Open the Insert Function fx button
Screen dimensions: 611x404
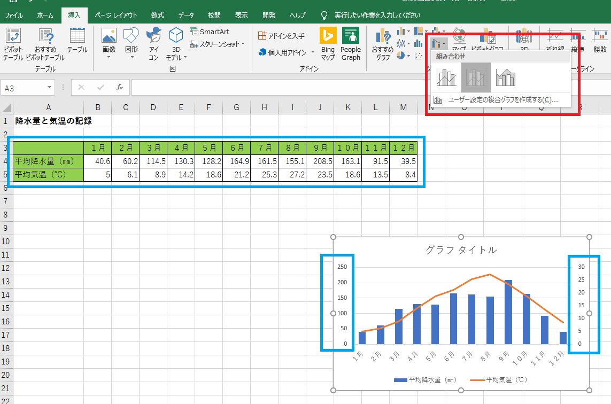[120, 87]
